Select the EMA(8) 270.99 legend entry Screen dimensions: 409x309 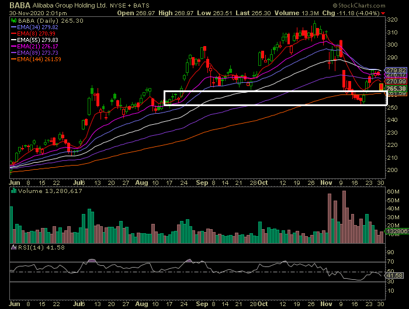click(33, 34)
